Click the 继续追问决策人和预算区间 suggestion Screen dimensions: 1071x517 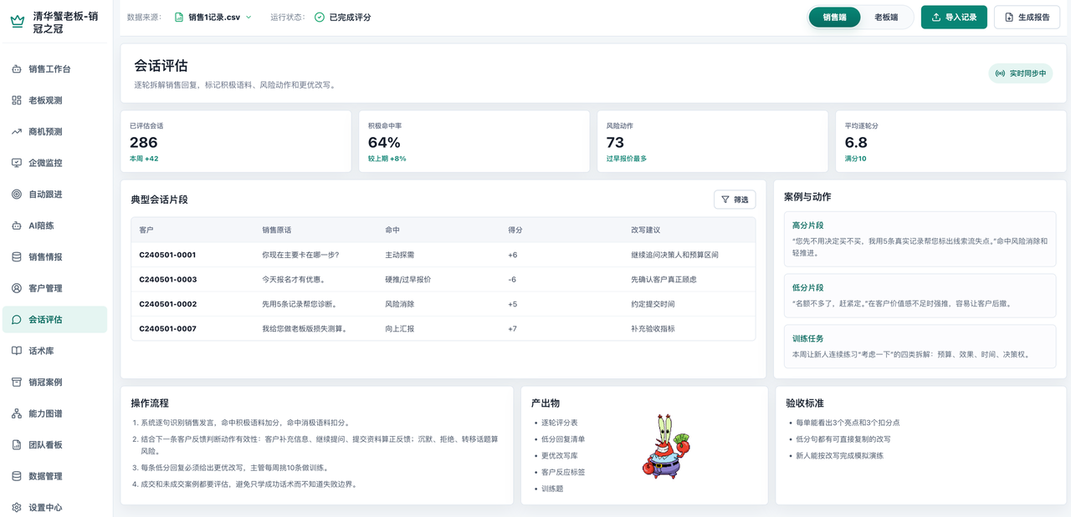(674, 255)
